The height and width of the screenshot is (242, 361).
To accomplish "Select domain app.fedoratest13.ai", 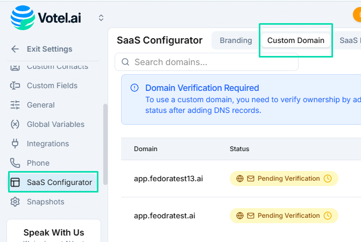I will coord(168,179).
